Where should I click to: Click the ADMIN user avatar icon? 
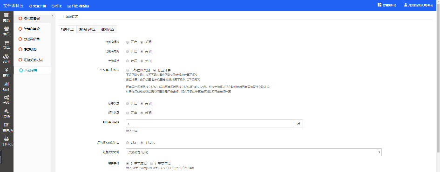click(406, 5)
